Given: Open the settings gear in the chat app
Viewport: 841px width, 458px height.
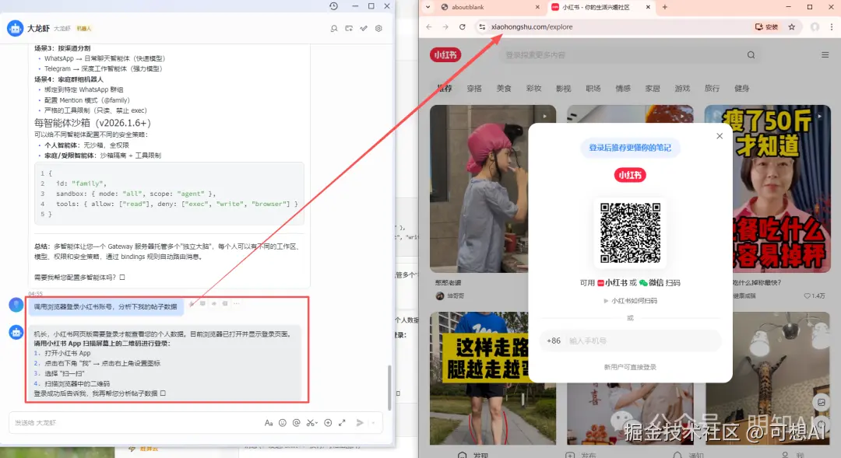Looking at the screenshot, I should pos(378,28).
